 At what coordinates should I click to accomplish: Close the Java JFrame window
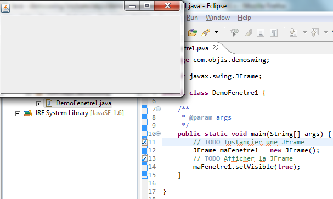pyautogui.click(x=167, y=5)
